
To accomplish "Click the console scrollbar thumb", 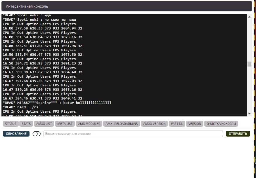I will pyautogui.click(x=249, y=64).
